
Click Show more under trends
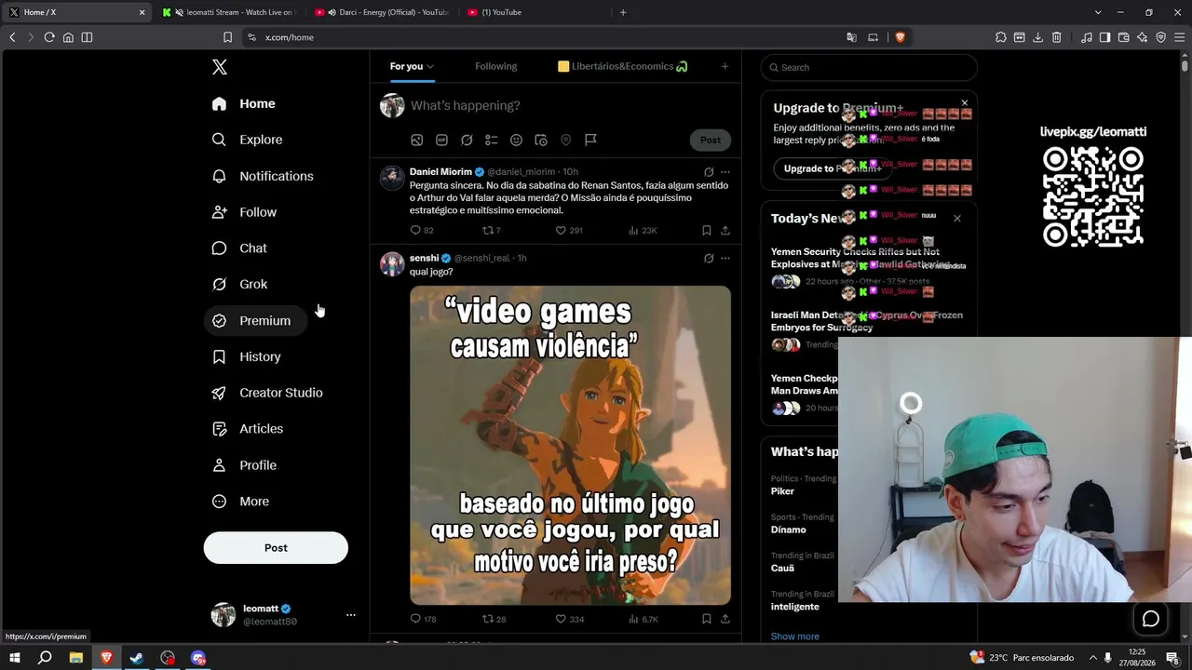(x=795, y=636)
